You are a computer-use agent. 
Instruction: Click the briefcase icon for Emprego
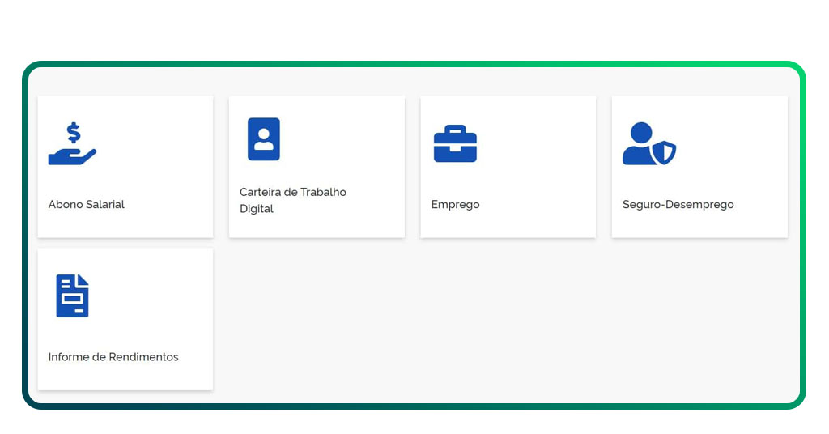click(455, 144)
